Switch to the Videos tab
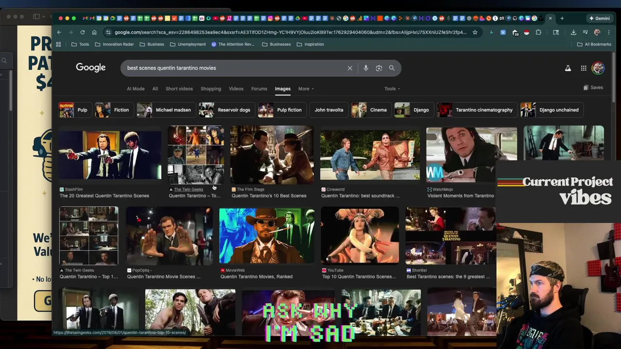 (236, 89)
